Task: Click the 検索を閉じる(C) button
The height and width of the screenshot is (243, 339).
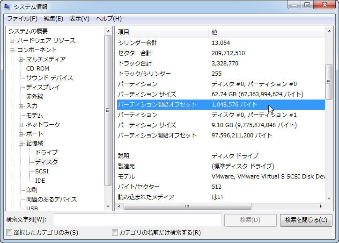Action: [x=306, y=220]
